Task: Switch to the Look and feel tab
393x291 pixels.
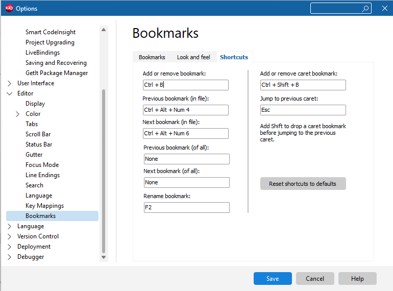Action: coord(193,57)
